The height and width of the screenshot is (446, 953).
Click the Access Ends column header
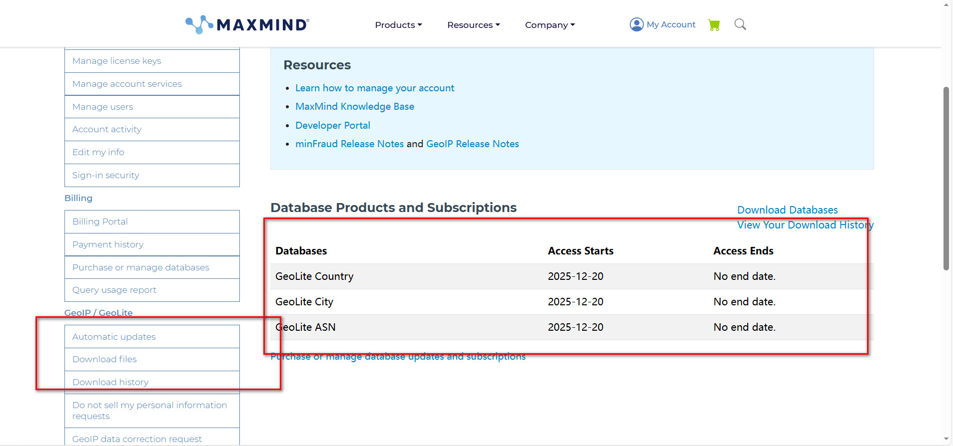tap(743, 251)
